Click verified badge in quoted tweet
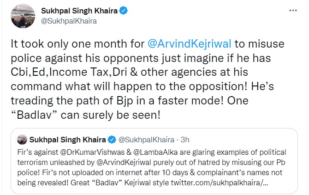Screen dimensions: 309x195 point(112,140)
